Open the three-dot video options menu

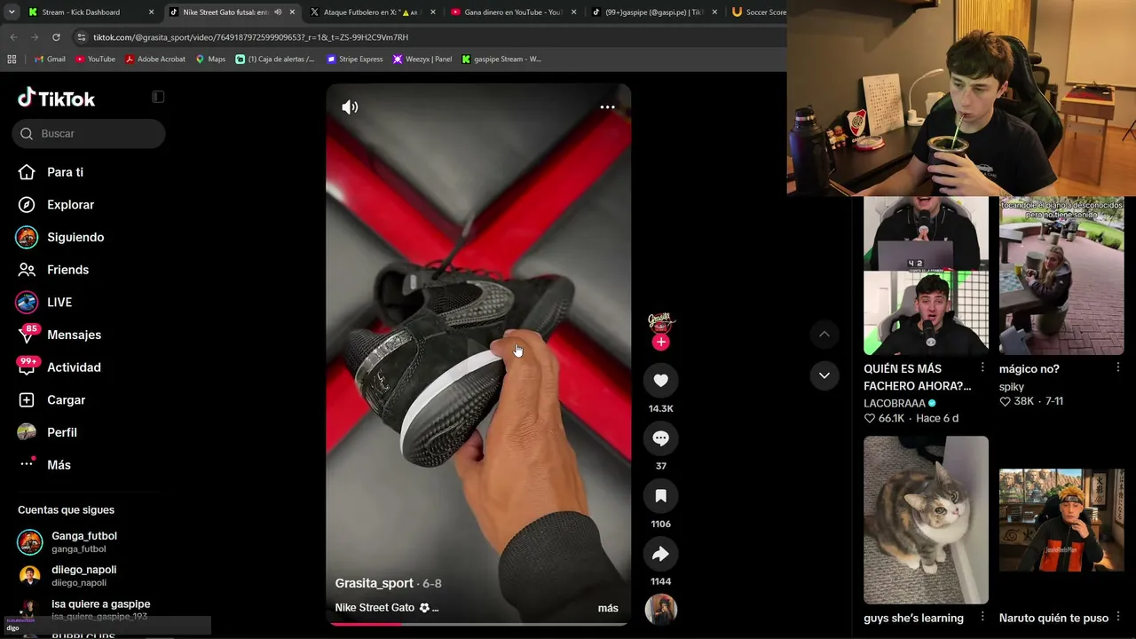(607, 106)
